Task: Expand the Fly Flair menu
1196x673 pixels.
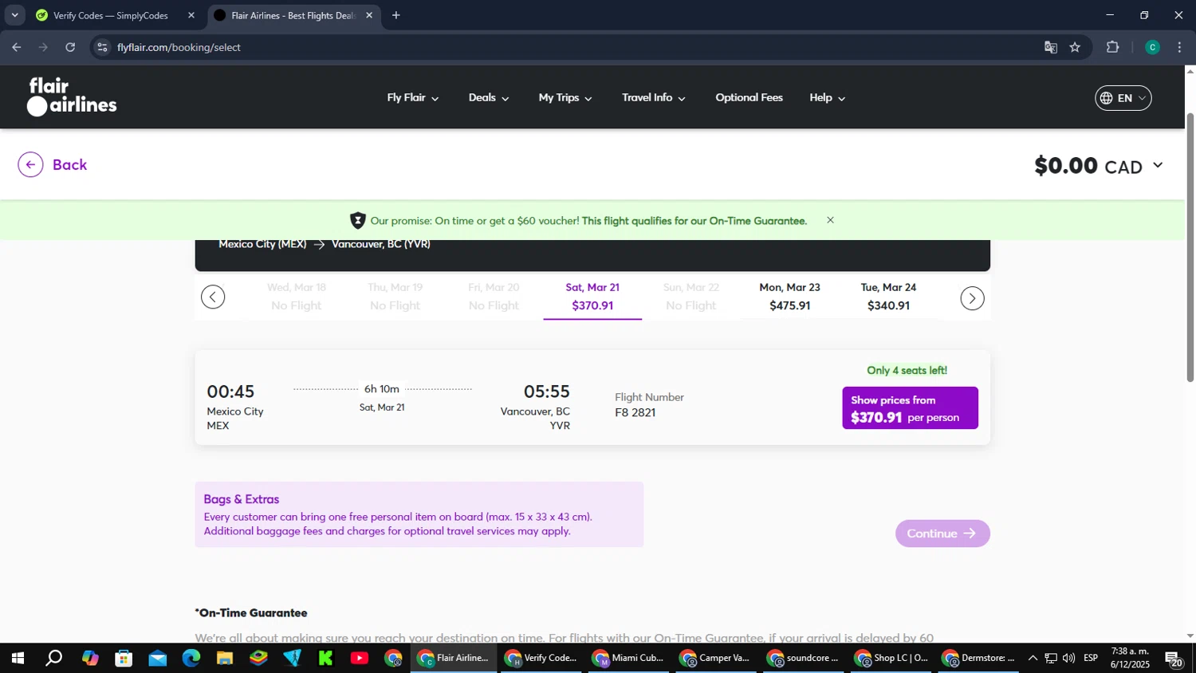Action: tap(413, 98)
